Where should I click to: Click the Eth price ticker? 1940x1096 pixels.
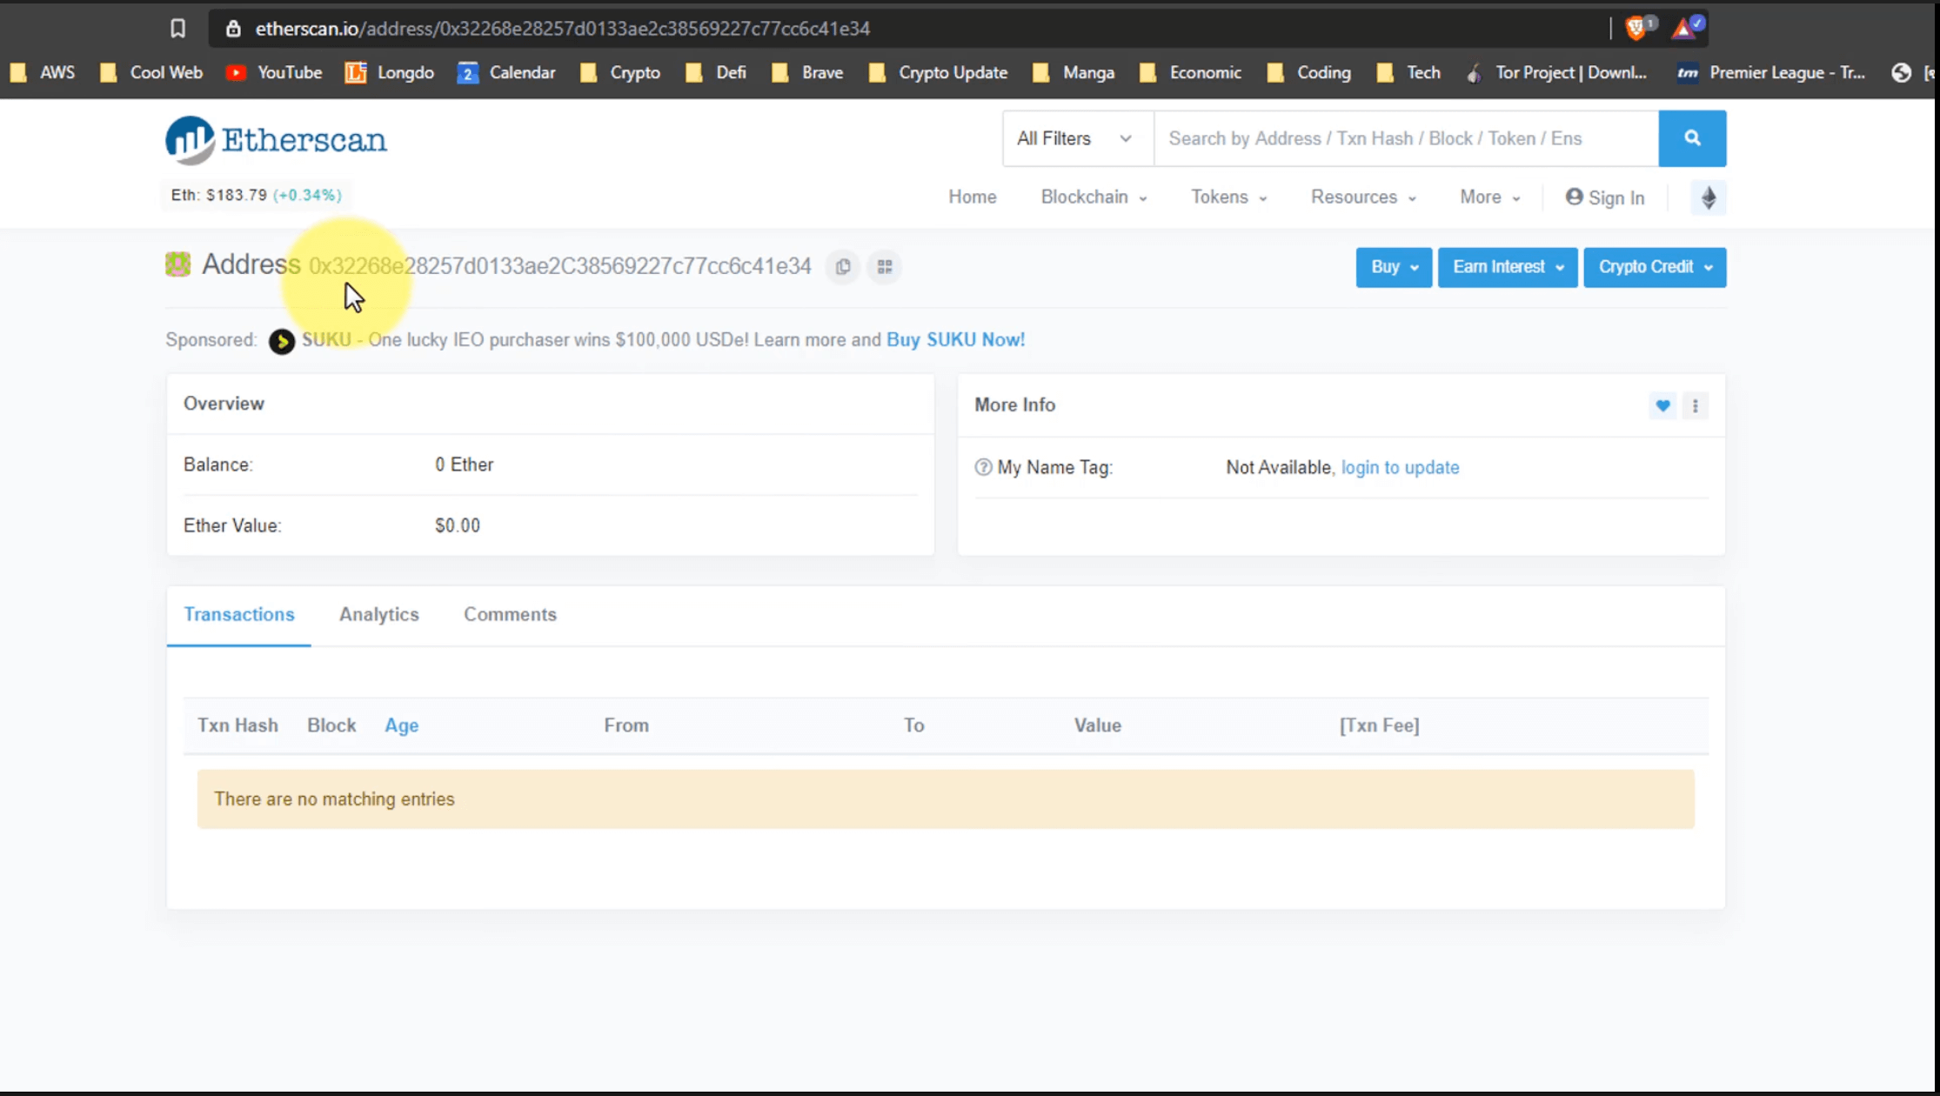[256, 195]
